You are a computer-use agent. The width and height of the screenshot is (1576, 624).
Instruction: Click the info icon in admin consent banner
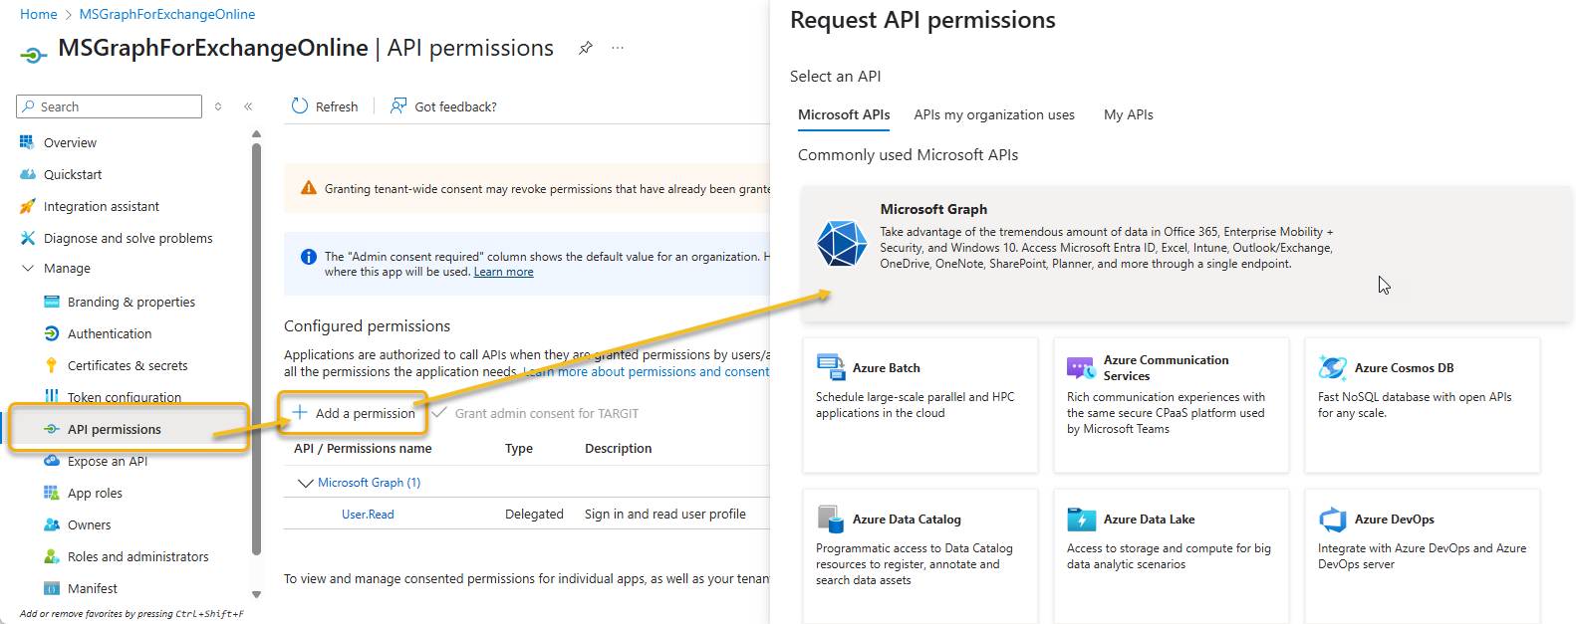point(309,257)
